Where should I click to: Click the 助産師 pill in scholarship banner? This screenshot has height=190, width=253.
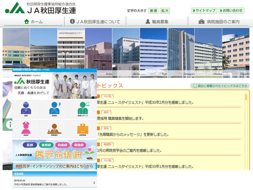pyautogui.click(x=62, y=145)
